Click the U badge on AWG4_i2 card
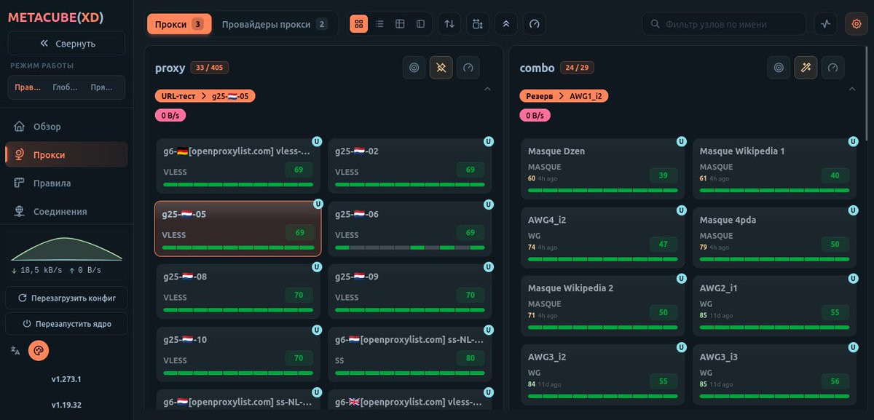The height and width of the screenshot is (420, 874). [681, 210]
